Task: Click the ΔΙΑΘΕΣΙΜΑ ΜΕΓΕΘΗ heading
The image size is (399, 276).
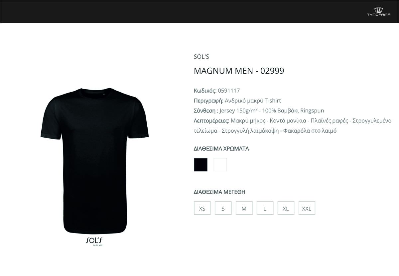Action: [219, 192]
